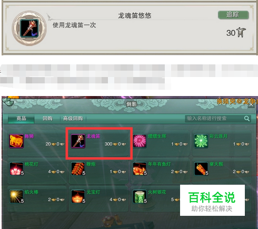Switch to the 商品 tab
258x229 pixels.
pos(21,118)
